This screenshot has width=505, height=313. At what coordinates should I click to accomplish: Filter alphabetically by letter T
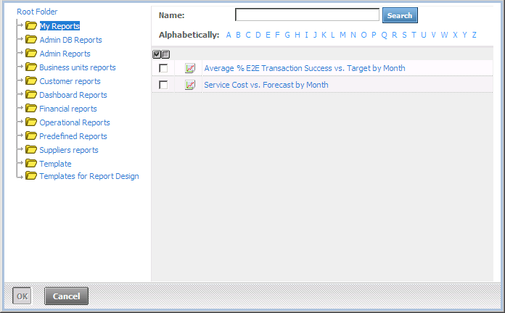point(414,35)
